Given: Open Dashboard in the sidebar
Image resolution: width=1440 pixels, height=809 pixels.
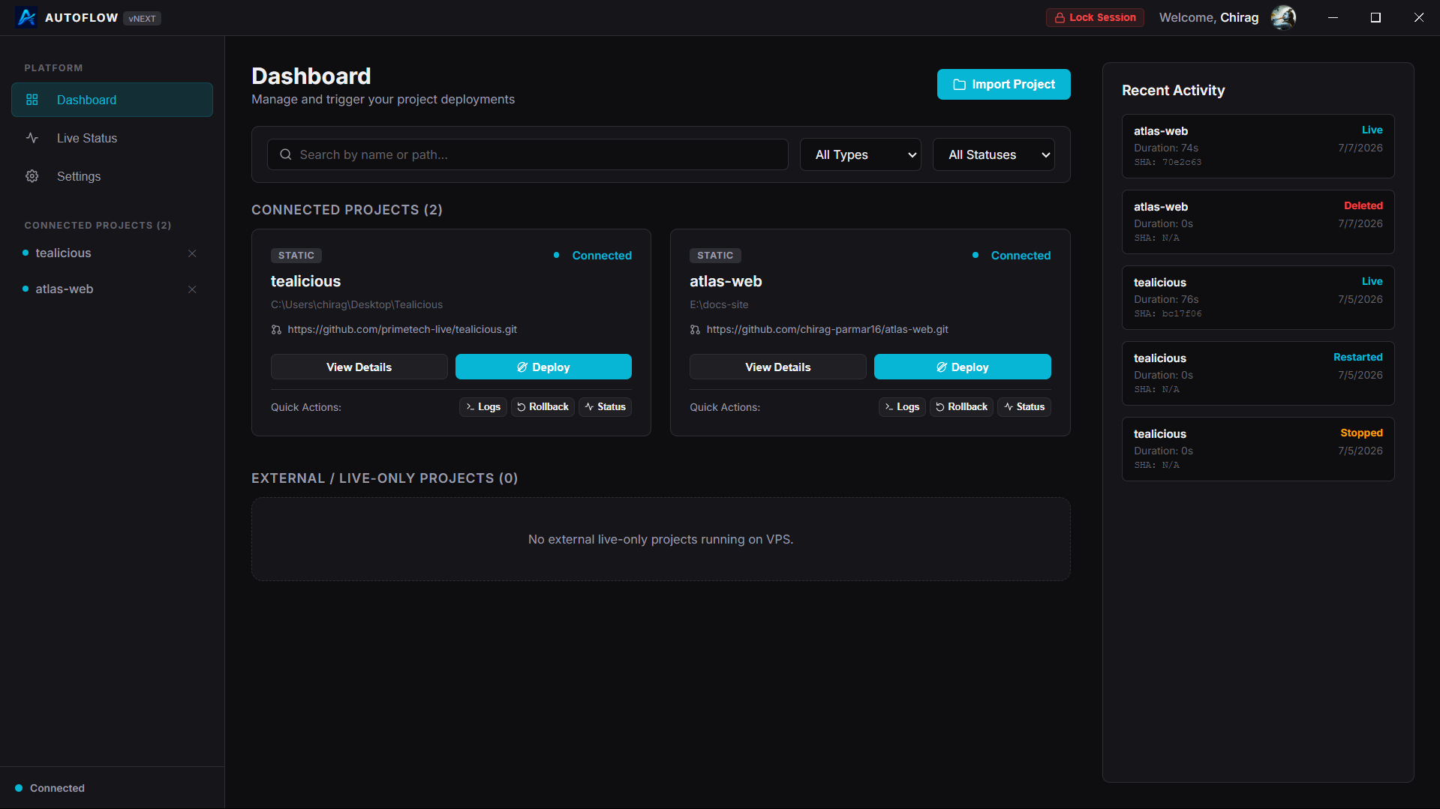Looking at the screenshot, I should click(112, 100).
